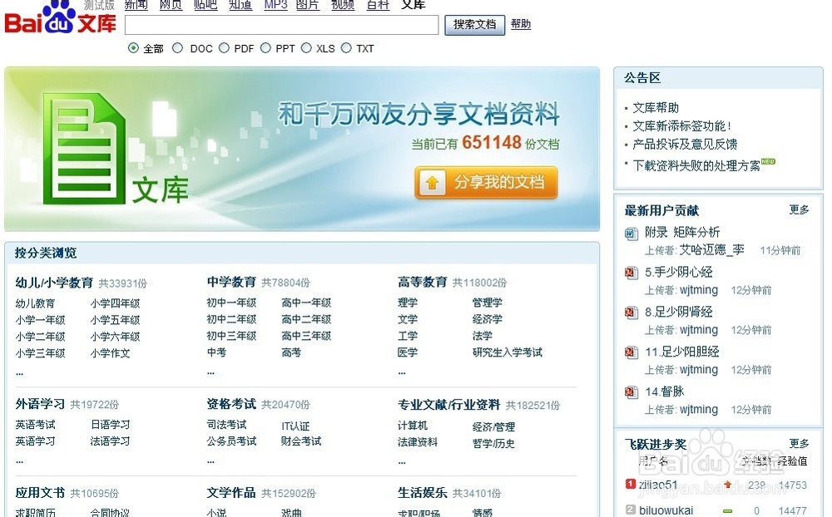Select the DOC file type radio
Image resolution: width=832 pixels, height=517 pixels.
tap(178, 48)
